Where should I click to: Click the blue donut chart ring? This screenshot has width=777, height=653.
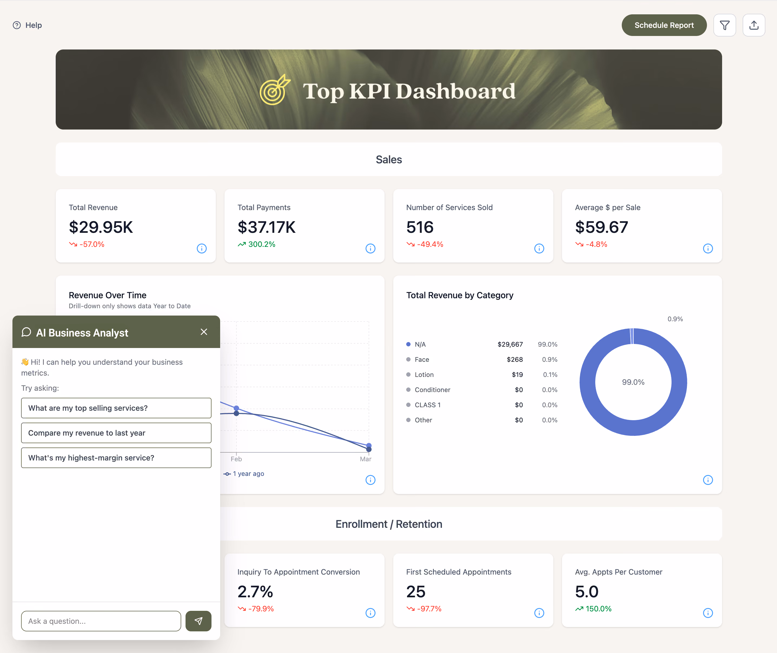click(x=587, y=382)
